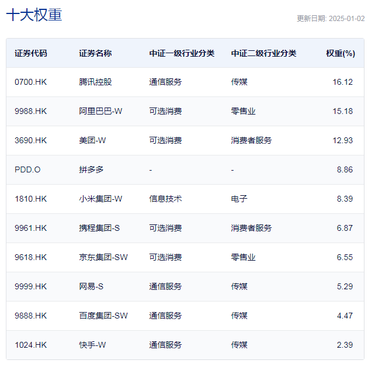The image size is (368, 367).
Task: Click the 电子 secondary industry cell
Action: tap(239, 199)
